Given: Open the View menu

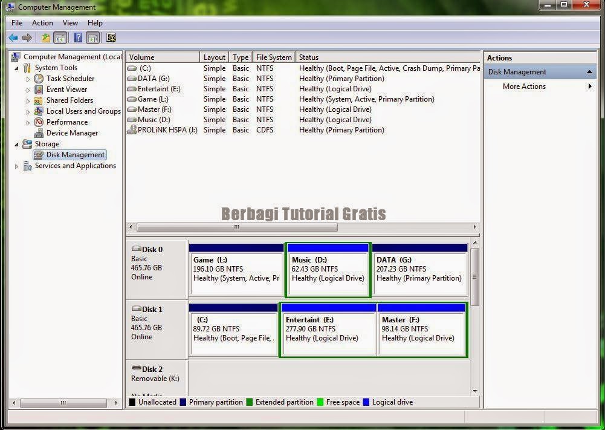Looking at the screenshot, I should (70, 22).
